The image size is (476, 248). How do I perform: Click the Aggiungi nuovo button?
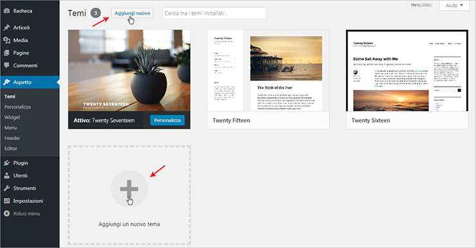pos(133,13)
